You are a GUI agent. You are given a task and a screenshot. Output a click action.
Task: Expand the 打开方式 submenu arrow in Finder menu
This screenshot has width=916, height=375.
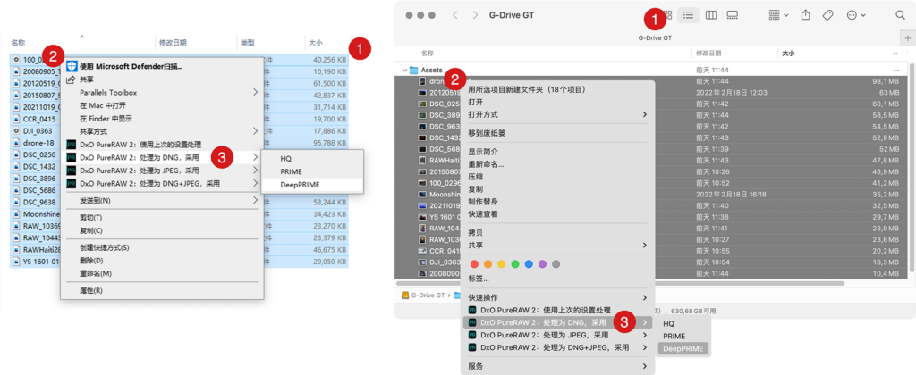(x=645, y=114)
